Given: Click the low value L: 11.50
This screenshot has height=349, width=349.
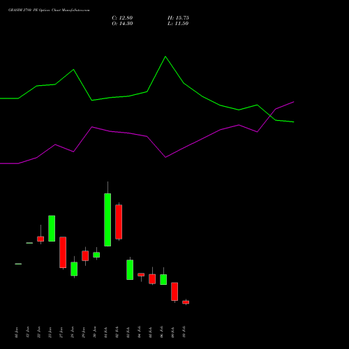Looking at the screenshot, I should coord(178,24).
